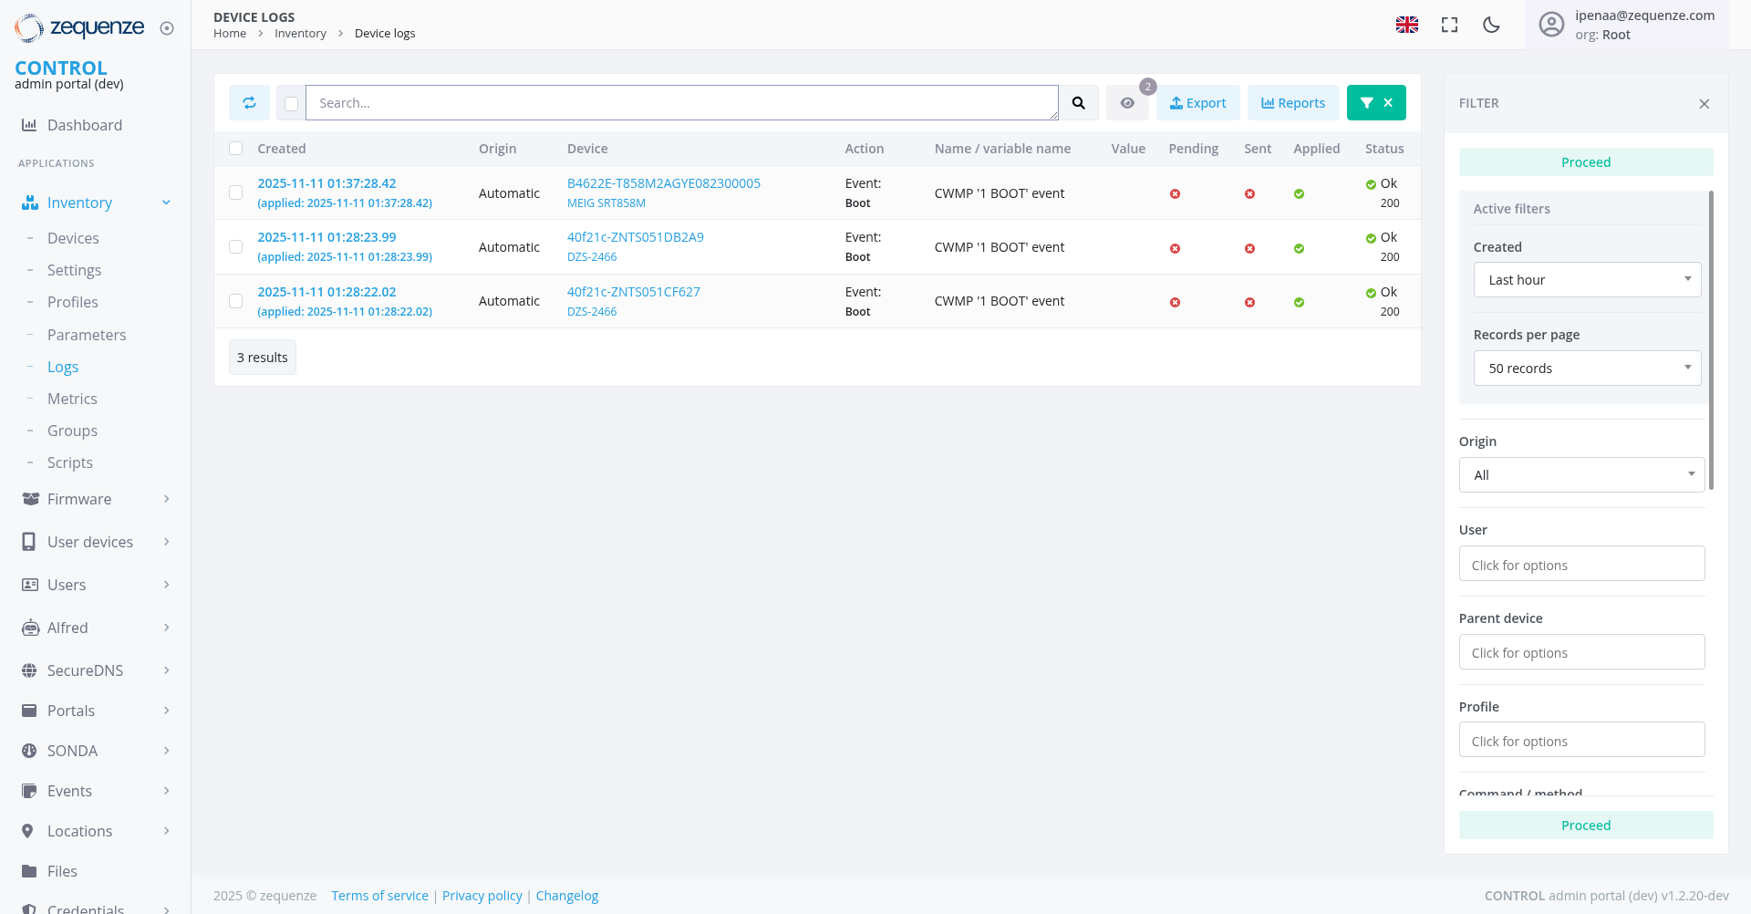The height and width of the screenshot is (914, 1751).
Task: Select the 01:28:22.02 log row checkbox
Action: 236,301
